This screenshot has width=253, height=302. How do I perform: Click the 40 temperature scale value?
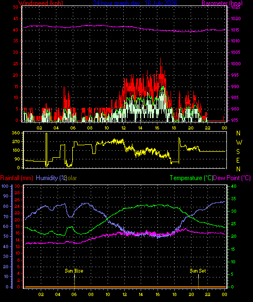point(233,186)
